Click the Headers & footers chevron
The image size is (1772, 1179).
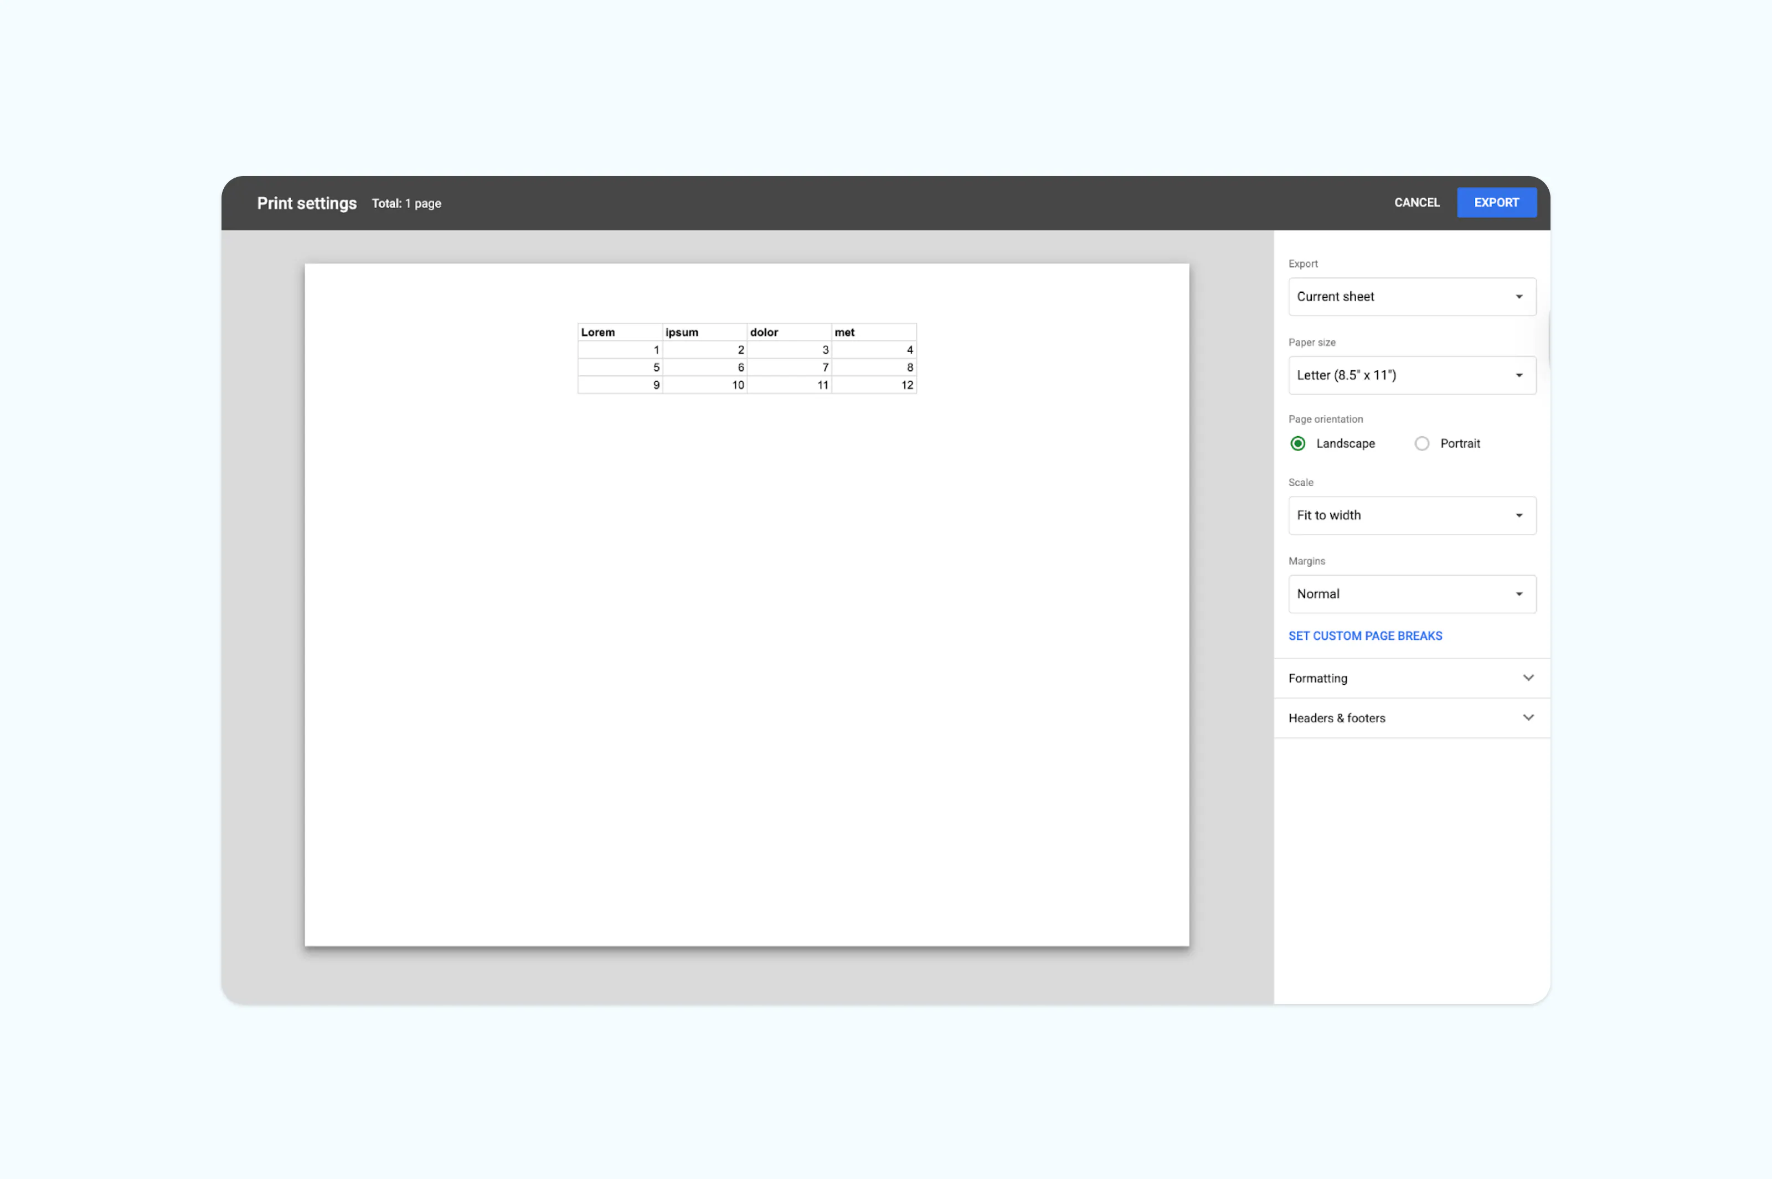(x=1528, y=717)
